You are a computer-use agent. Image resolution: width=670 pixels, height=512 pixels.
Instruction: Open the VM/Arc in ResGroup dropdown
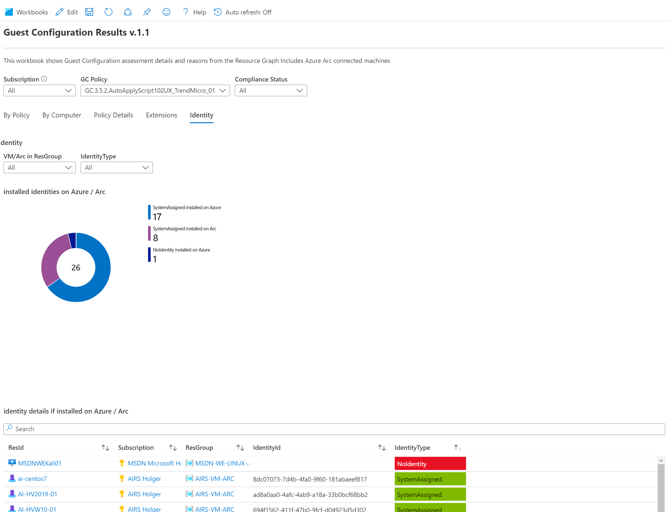point(40,167)
